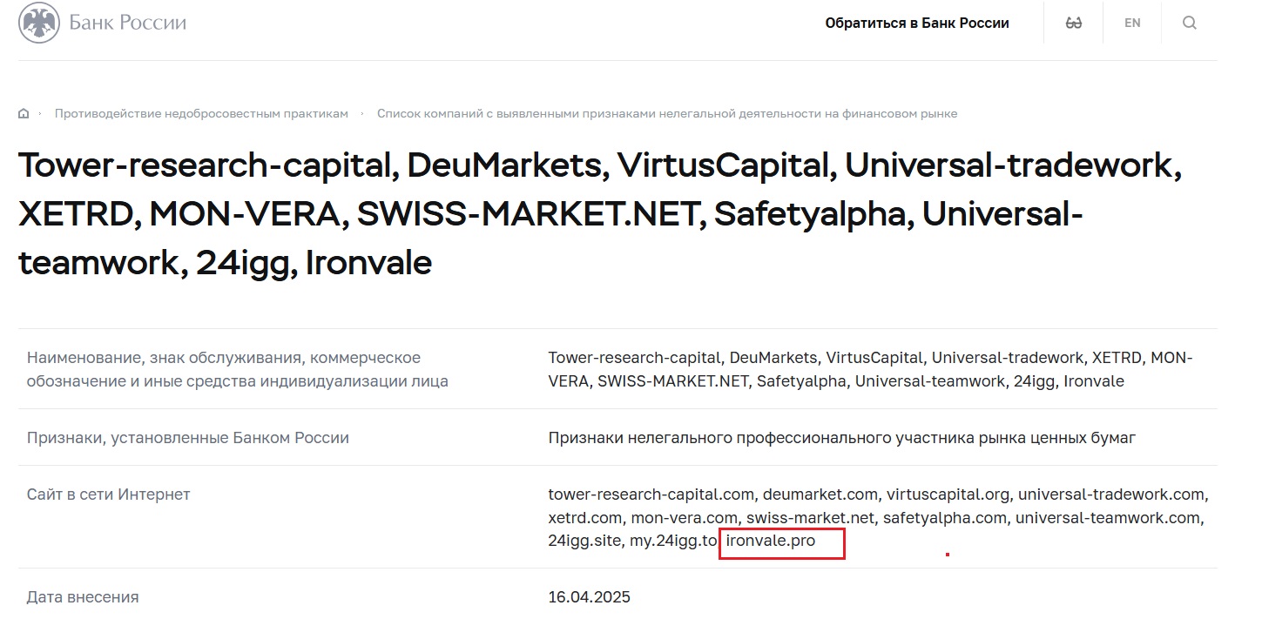Click the highlighted 'ironvale.pro' site address
The height and width of the screenshot is (619, 1262).
pyautogui.click(x=771, y=542)
